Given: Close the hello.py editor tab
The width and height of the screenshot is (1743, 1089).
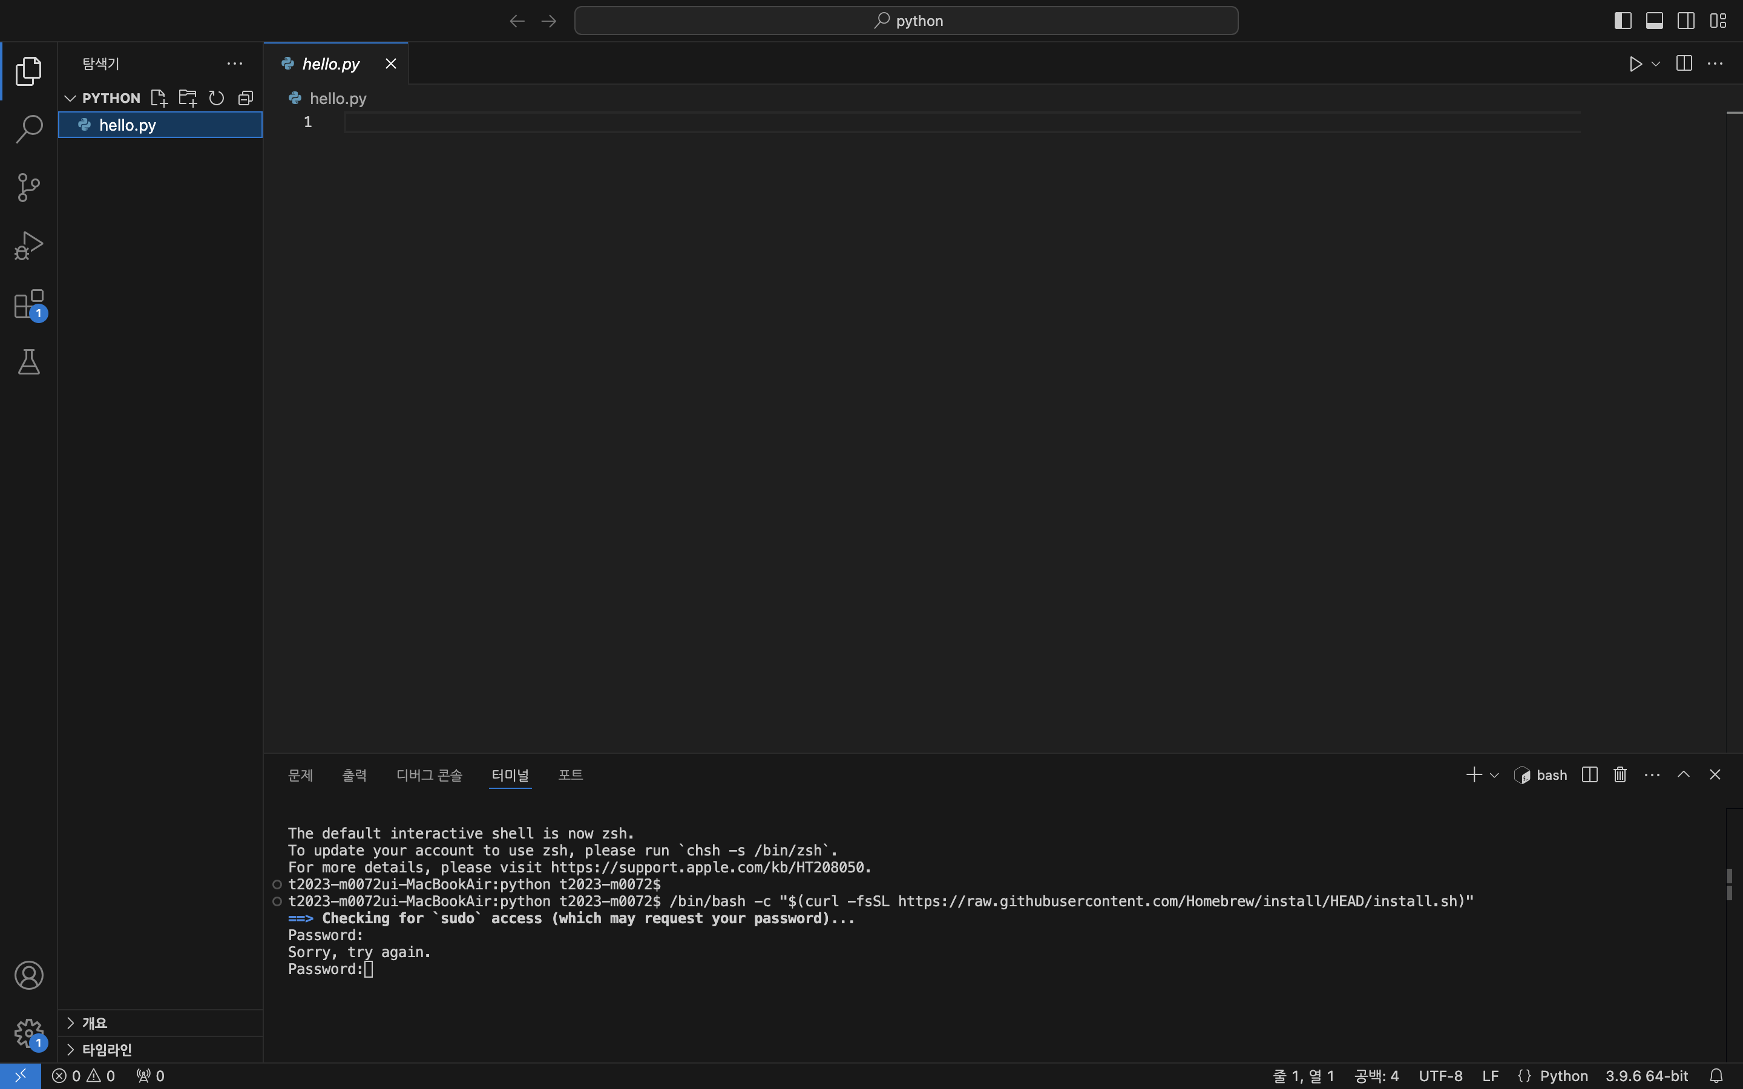Looking at the screenshot, I should pos(391,64).
